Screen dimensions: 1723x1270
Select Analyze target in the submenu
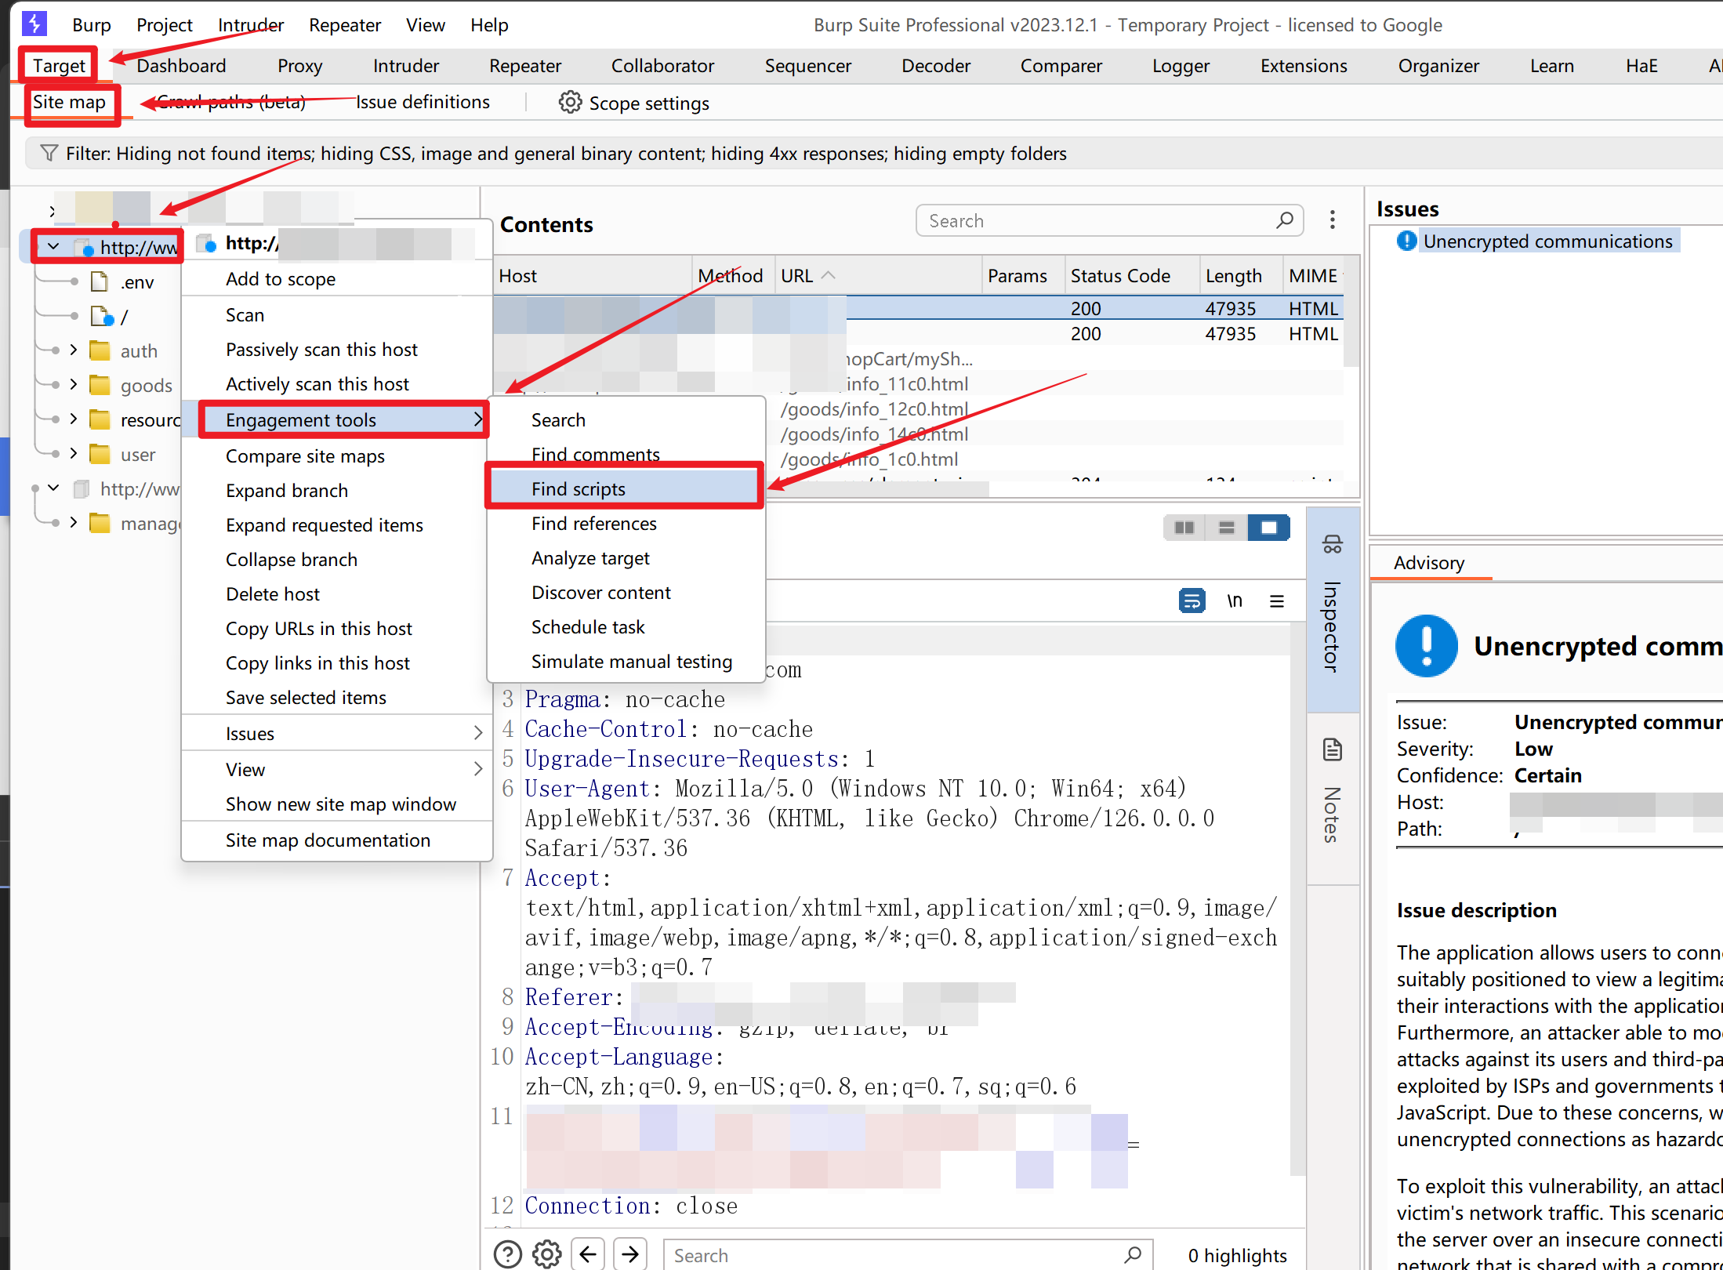pos(625,557)
